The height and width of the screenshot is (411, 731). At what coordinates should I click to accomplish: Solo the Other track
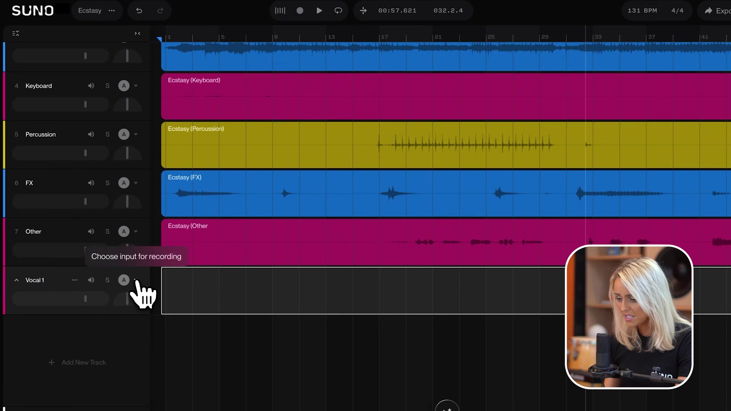pyautogui.click(x=107, y=231)
